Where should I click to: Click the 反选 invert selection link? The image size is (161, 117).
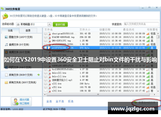[71, 101]
